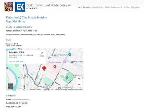Click the green park marker on map
Viewport: 144px width, 108px height.
click(67, 78)
